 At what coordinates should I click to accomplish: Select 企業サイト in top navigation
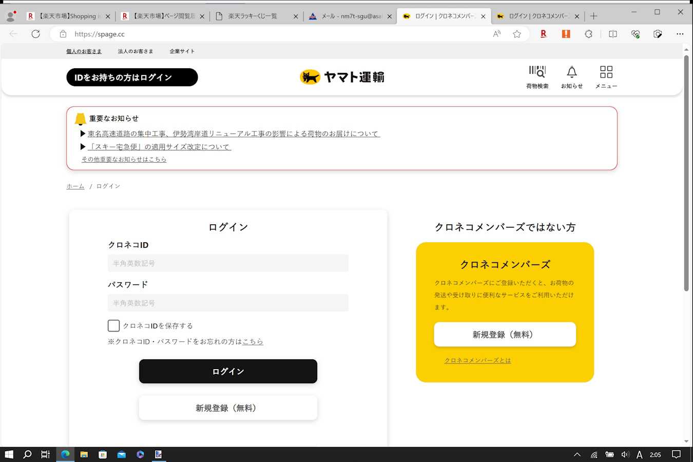pos(182,51)
